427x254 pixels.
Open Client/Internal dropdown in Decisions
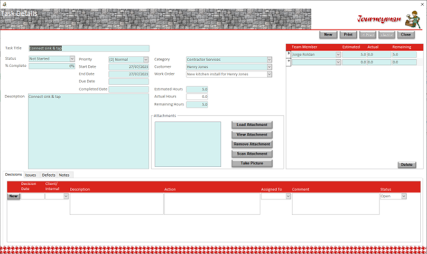[66, 196]
